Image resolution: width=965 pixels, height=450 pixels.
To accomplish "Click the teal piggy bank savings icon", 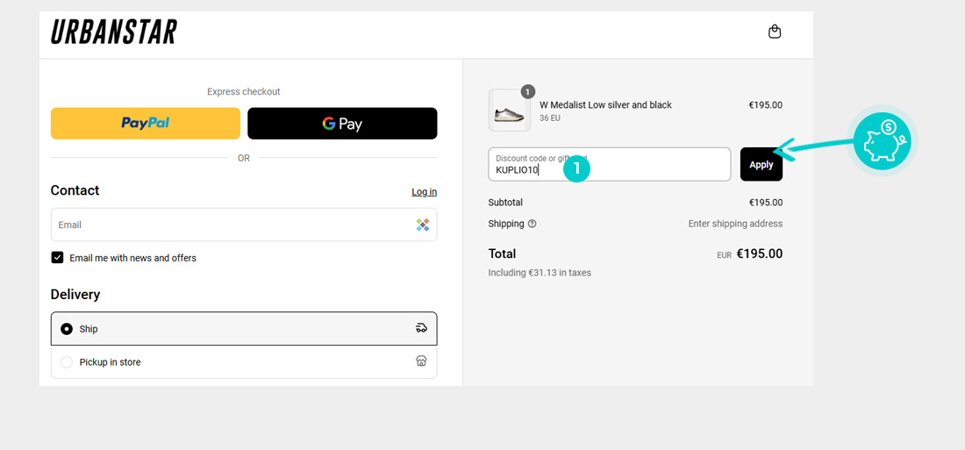I will pos(883,140).
